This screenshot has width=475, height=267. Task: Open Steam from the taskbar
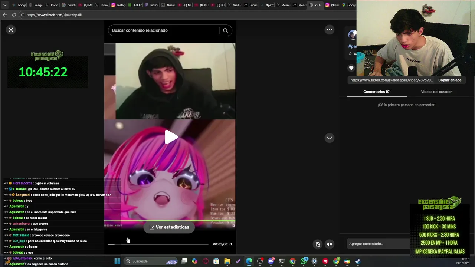coord(358,261)
